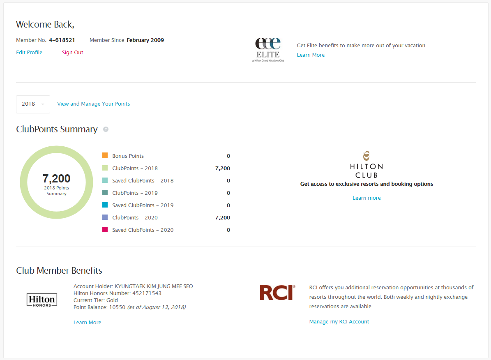
Task: Click the ClubPoints – 2020 label
Action: [x=135, y=217]
